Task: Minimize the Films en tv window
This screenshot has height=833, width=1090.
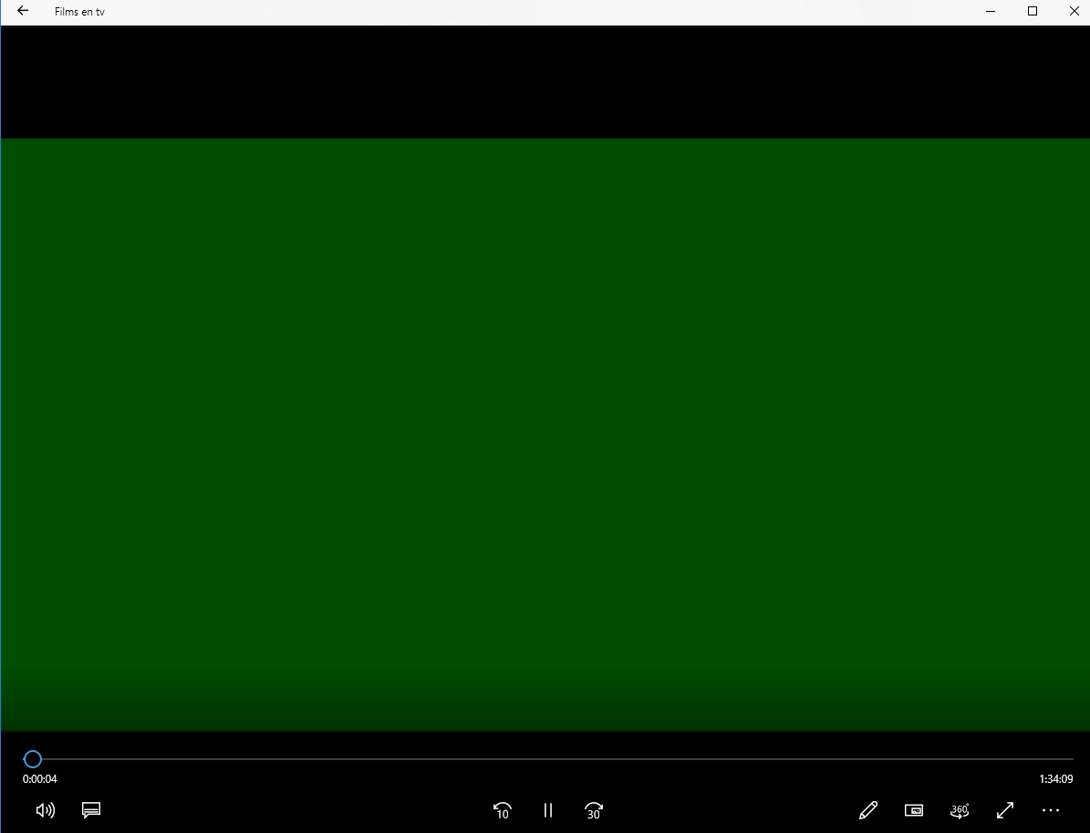Action: [x=991, y=11]
